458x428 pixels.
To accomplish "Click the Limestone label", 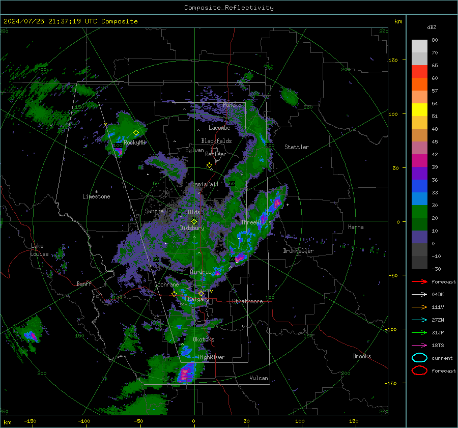I will pos(96,196).
